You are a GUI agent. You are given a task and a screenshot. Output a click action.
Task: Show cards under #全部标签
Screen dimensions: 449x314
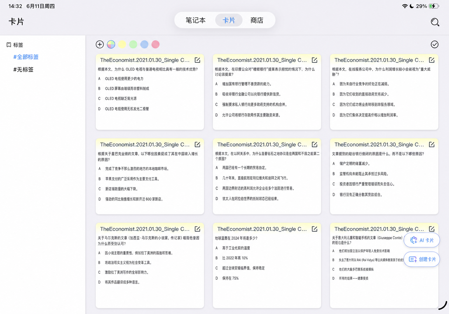tap(26, 57)
